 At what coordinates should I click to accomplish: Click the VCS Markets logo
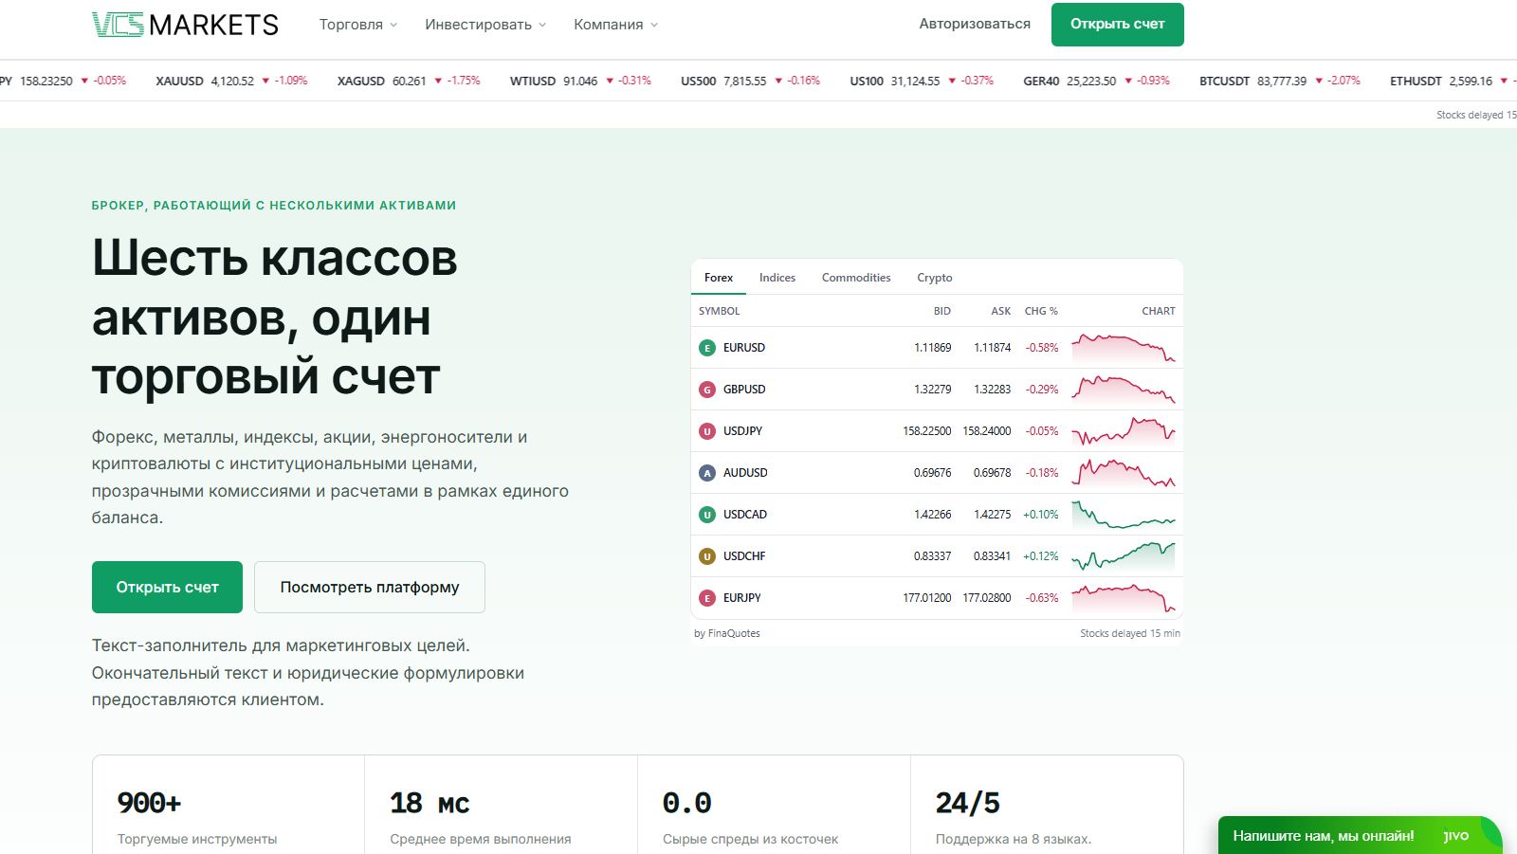[185, 25]
